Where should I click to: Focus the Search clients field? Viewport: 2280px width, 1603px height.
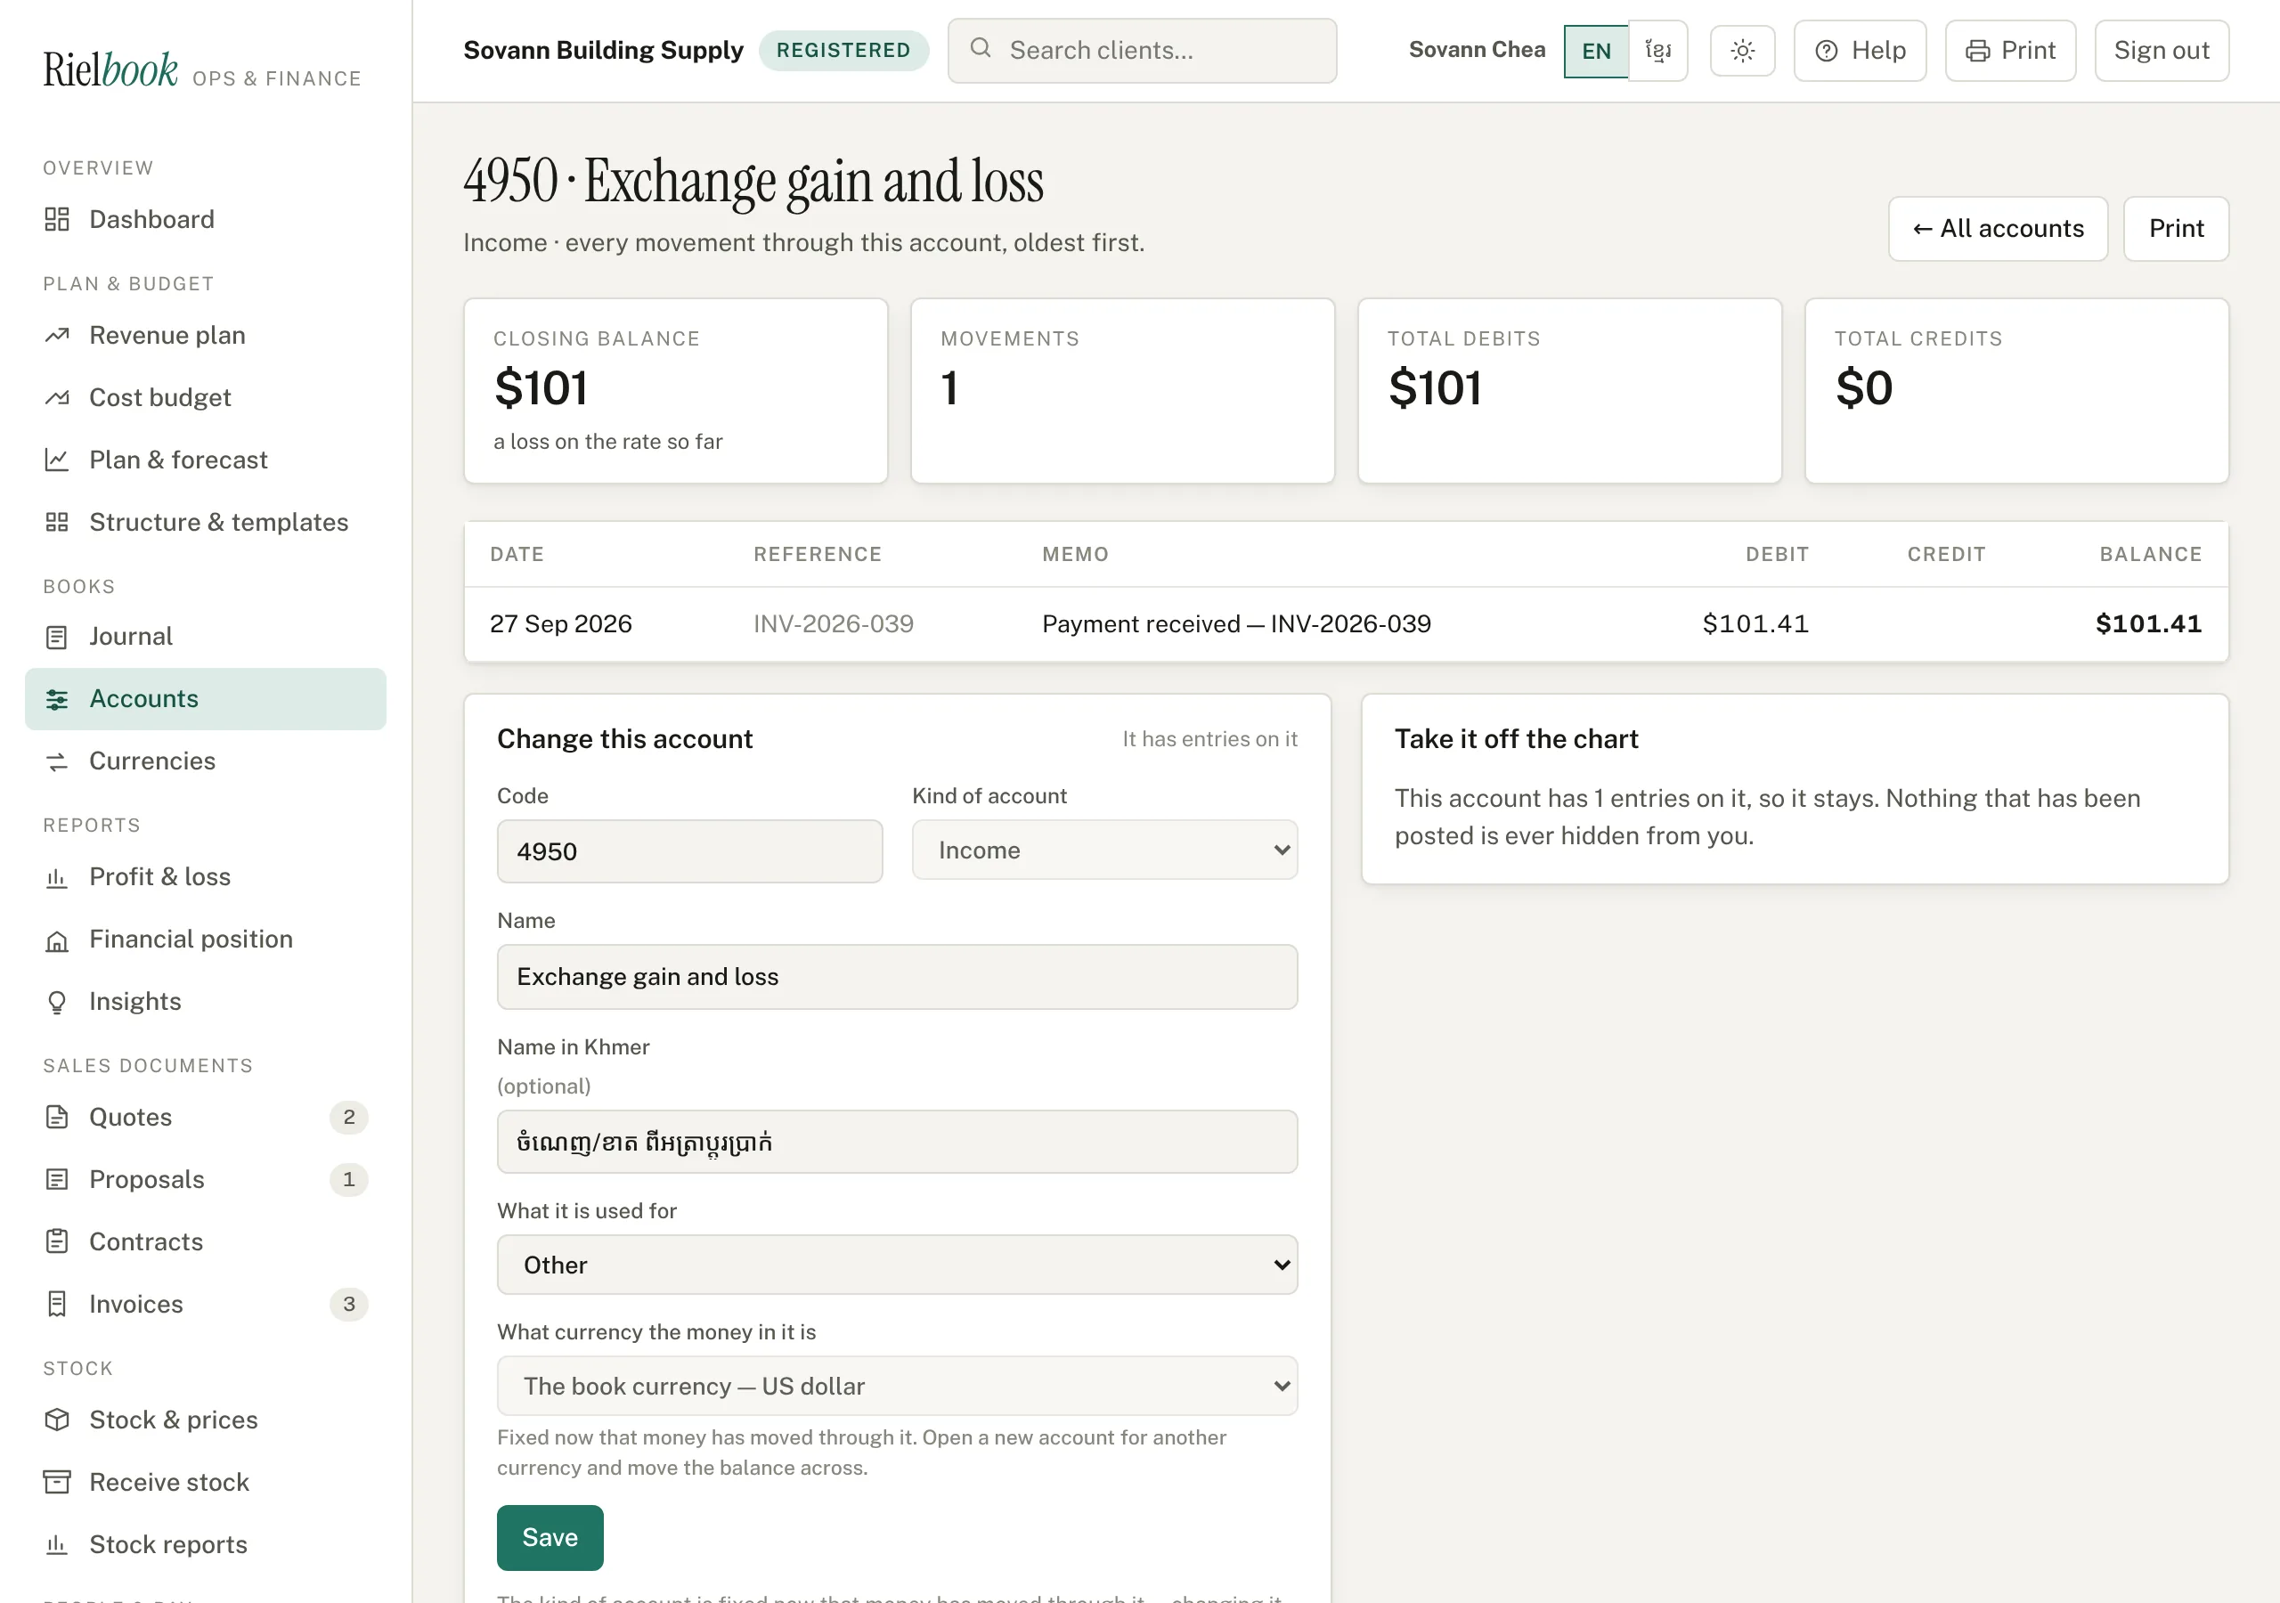[1142, 51]
